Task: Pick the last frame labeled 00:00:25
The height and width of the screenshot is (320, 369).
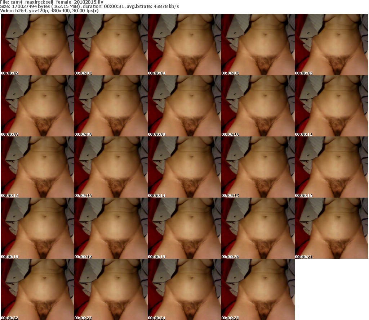Action: pyautogui.click(x=258, y=289)
